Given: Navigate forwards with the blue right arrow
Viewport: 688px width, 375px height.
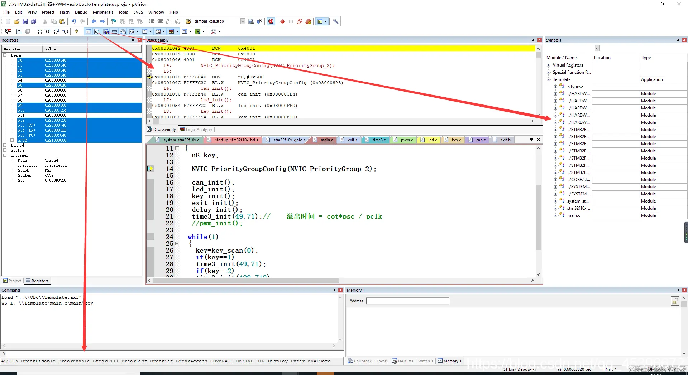Looking at the screenshot, I should [x=102, y=21].
